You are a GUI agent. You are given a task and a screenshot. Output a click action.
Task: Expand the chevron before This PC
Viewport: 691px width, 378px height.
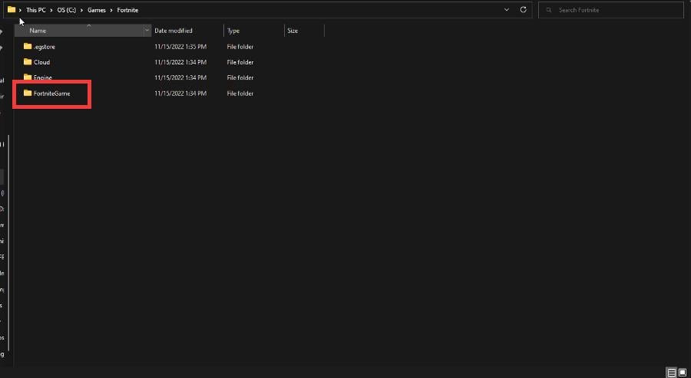[x=20, y=10]
